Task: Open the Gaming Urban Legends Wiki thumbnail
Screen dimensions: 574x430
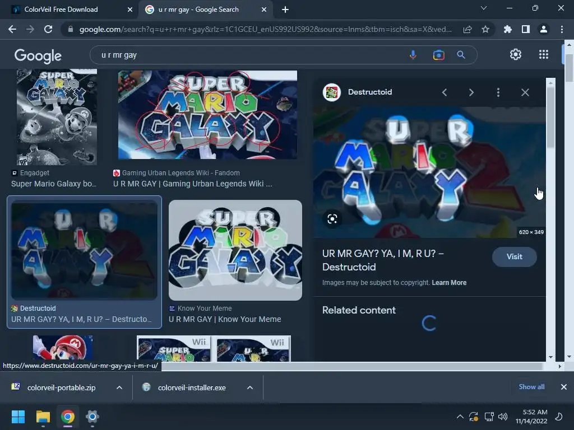Action: [207, 115]
